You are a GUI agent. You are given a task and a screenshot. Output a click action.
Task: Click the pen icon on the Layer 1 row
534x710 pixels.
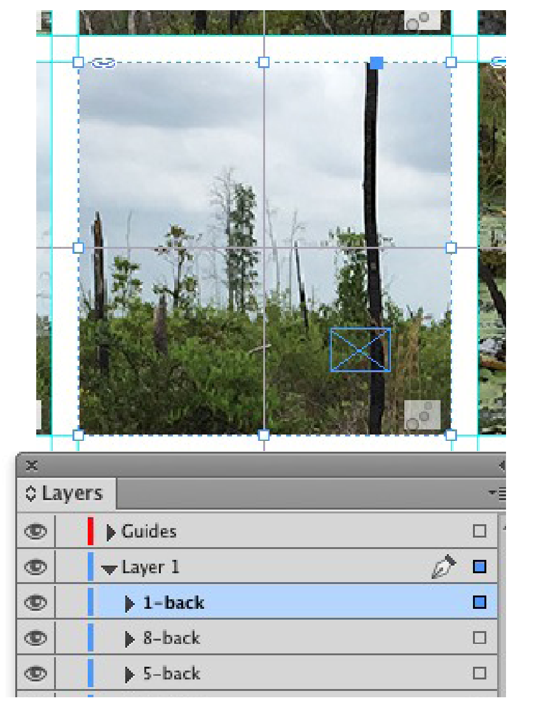coord(444,566)
